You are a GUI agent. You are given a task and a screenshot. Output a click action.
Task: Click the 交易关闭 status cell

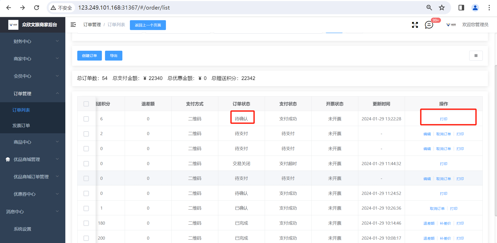(x=241, y=164)
